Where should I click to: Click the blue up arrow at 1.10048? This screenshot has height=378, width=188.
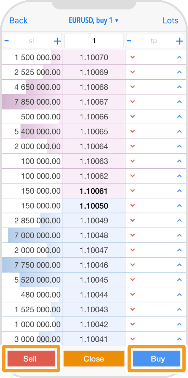[x=179, y=235]
